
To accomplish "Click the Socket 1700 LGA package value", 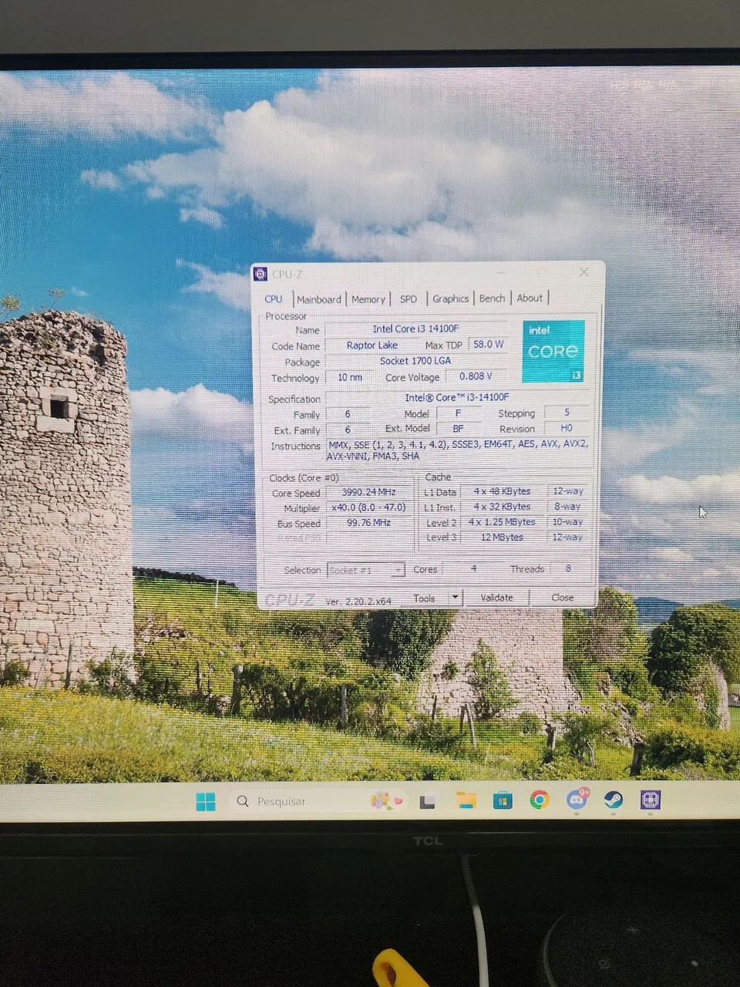I will tap(416, 361).
